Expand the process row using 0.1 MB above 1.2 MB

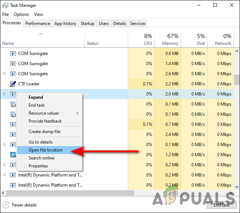(x=4, y=145)
